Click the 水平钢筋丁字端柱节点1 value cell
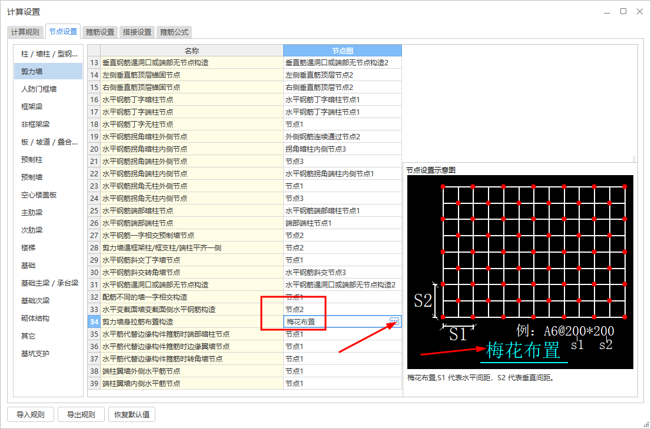The height and width of the screenshot is (429, 651). click(343, 112)
